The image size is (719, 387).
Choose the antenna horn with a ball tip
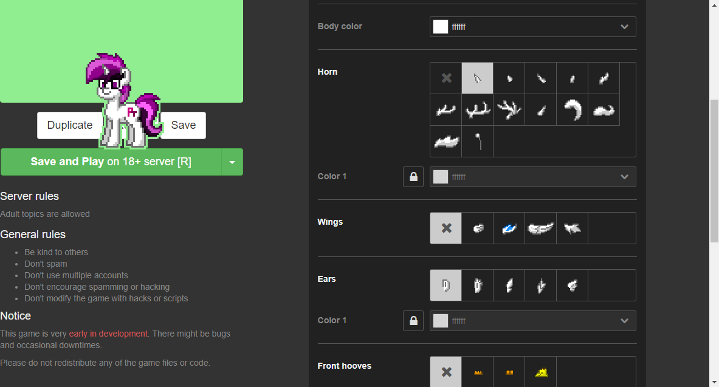477,141
